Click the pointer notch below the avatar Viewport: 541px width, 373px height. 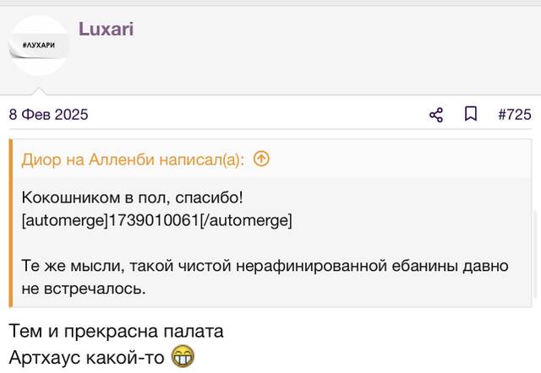click(x=39, y=91)
